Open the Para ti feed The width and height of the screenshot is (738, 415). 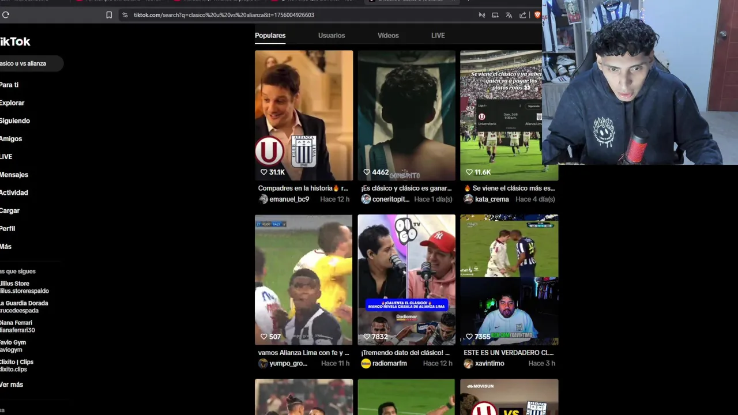[x=9, y=85]
